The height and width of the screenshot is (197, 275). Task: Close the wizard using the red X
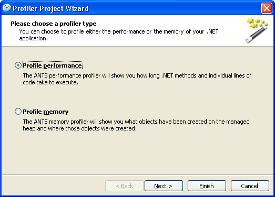[x=267, y=8]
